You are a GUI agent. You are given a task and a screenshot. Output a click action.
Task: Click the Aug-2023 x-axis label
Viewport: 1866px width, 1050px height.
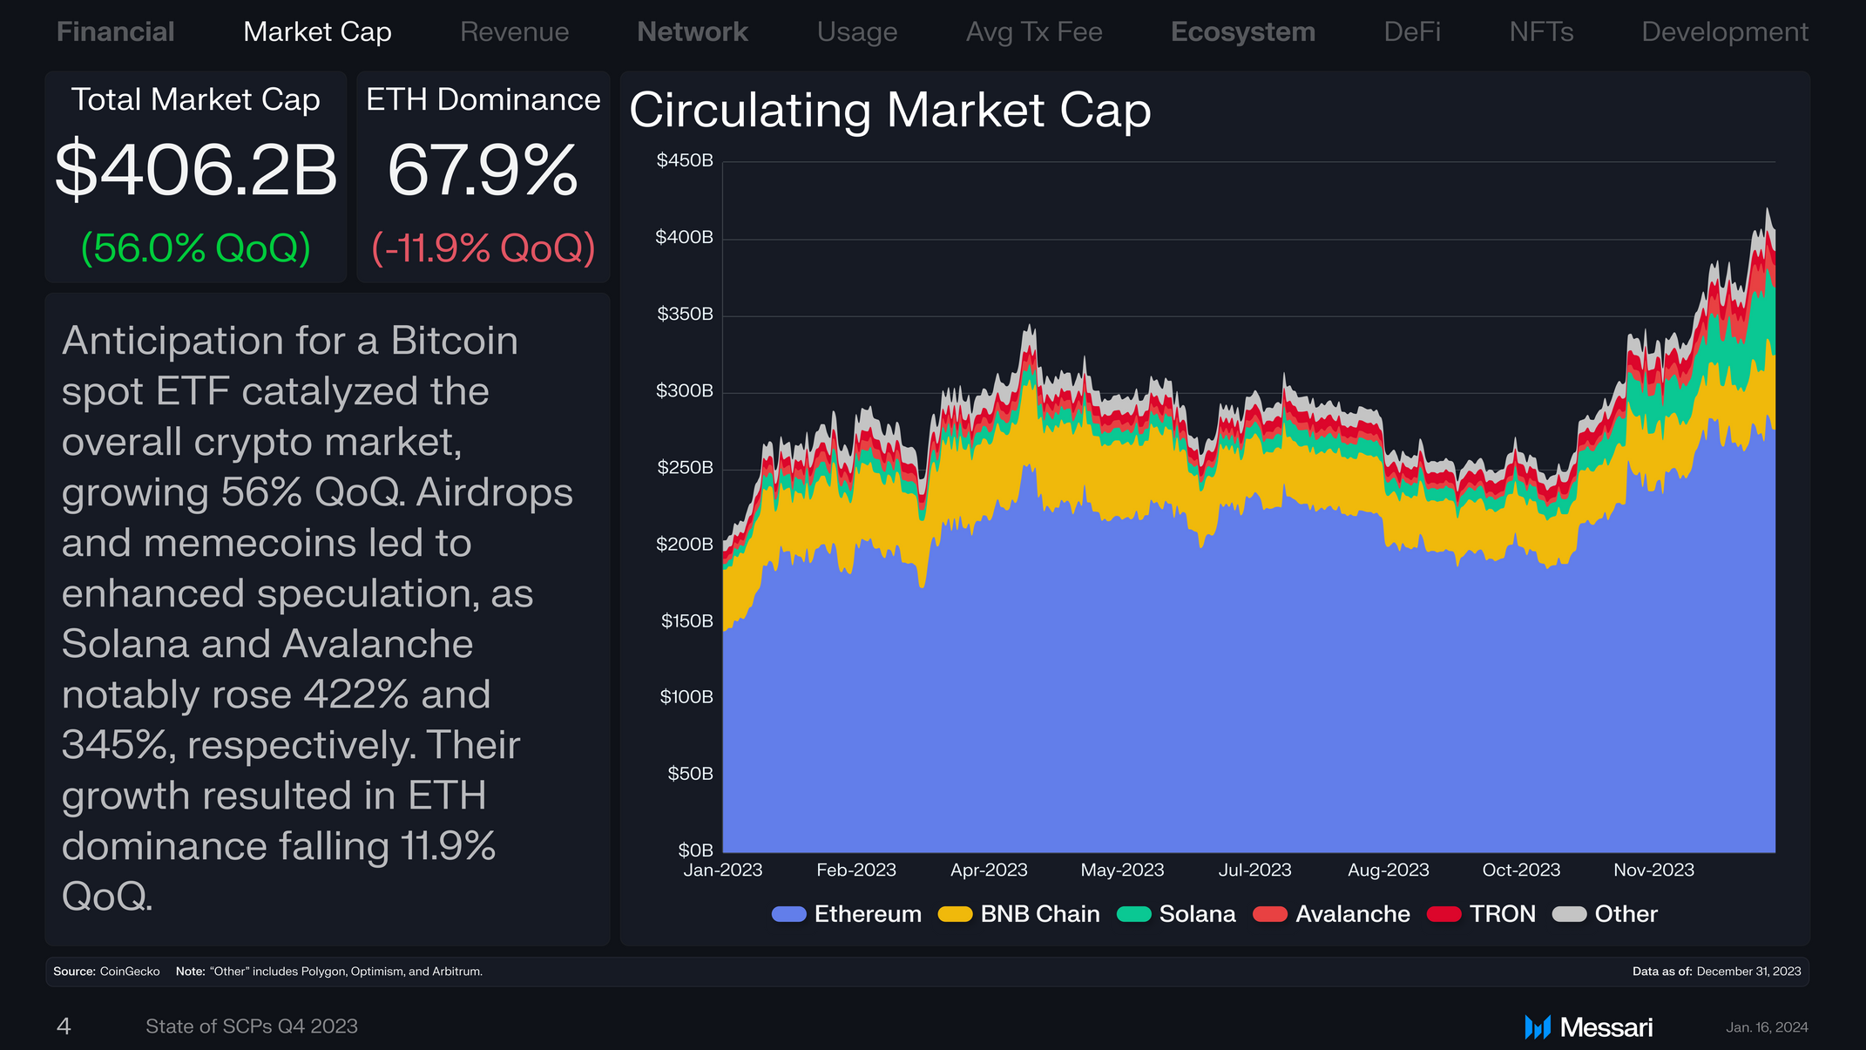[x=1389, y=870]
